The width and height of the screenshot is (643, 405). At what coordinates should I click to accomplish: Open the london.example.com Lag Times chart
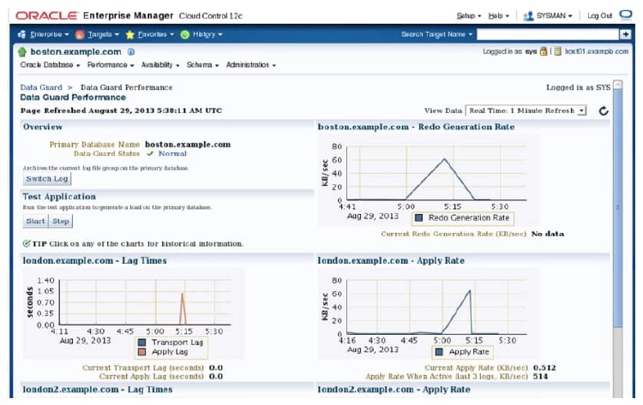(133, 314)
